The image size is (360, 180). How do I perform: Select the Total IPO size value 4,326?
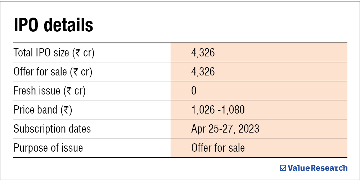click(203, 53)
